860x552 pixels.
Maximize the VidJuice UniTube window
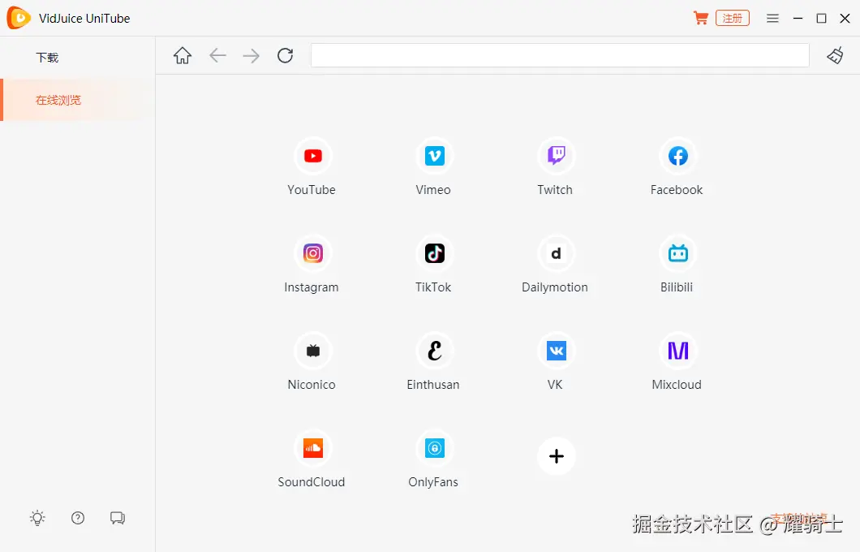pyautogui.click(x=822, y=18)
